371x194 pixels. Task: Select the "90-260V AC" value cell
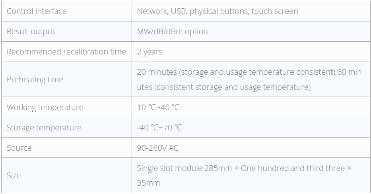pos(157,148)
